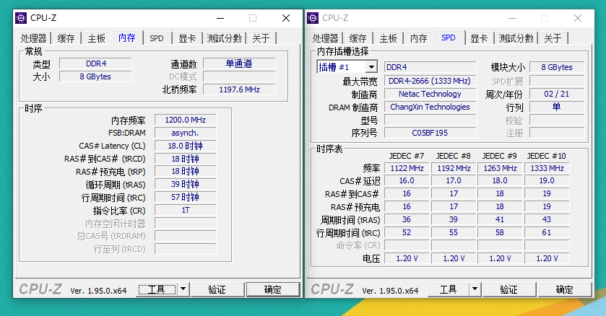Click the 序列号 field showing C05BF195
This screenshot has height=316, width=606.
click(x=430, y=133)
